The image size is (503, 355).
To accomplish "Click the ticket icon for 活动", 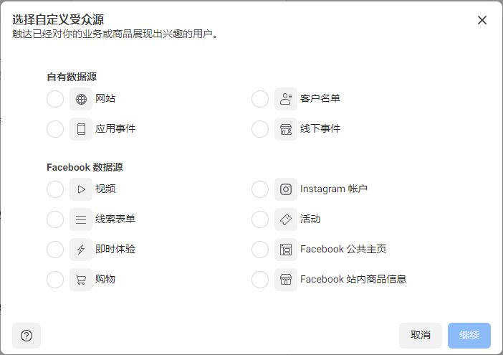I will pyautogui.click(x=286, y=219).
